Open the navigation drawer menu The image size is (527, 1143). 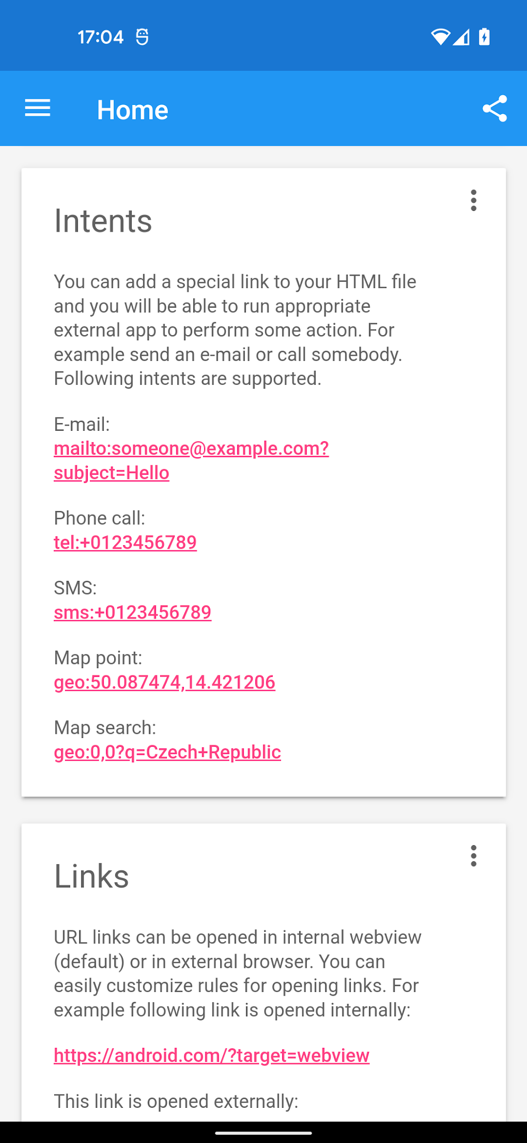(37, 108)
